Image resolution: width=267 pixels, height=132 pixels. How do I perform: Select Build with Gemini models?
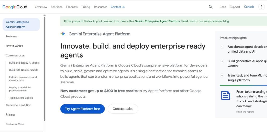click(23, 70)
